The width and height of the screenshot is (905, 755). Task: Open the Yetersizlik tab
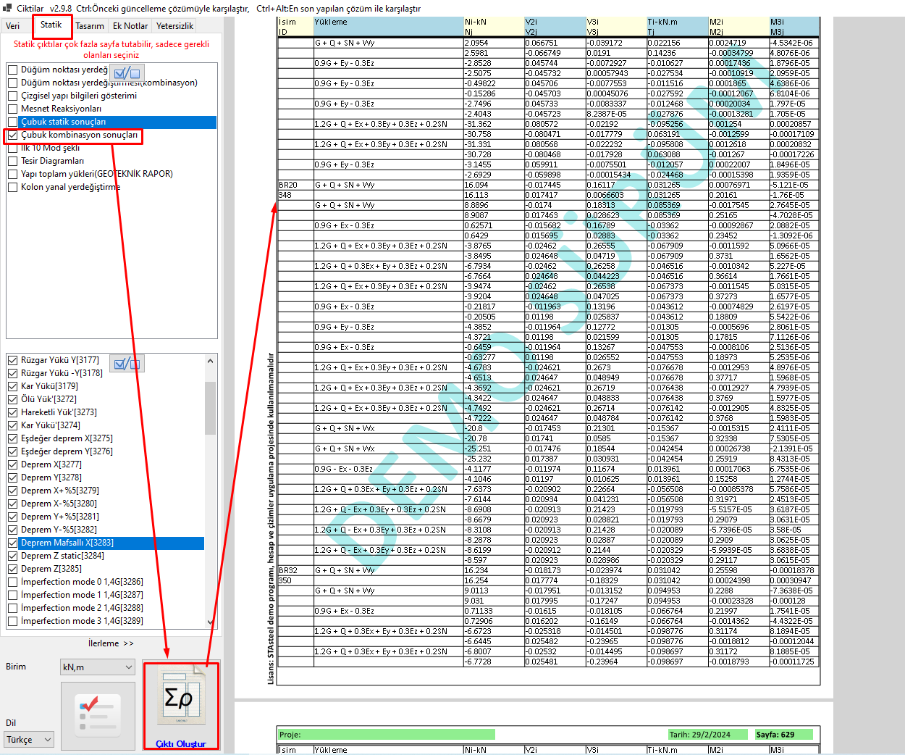(174, 26)
